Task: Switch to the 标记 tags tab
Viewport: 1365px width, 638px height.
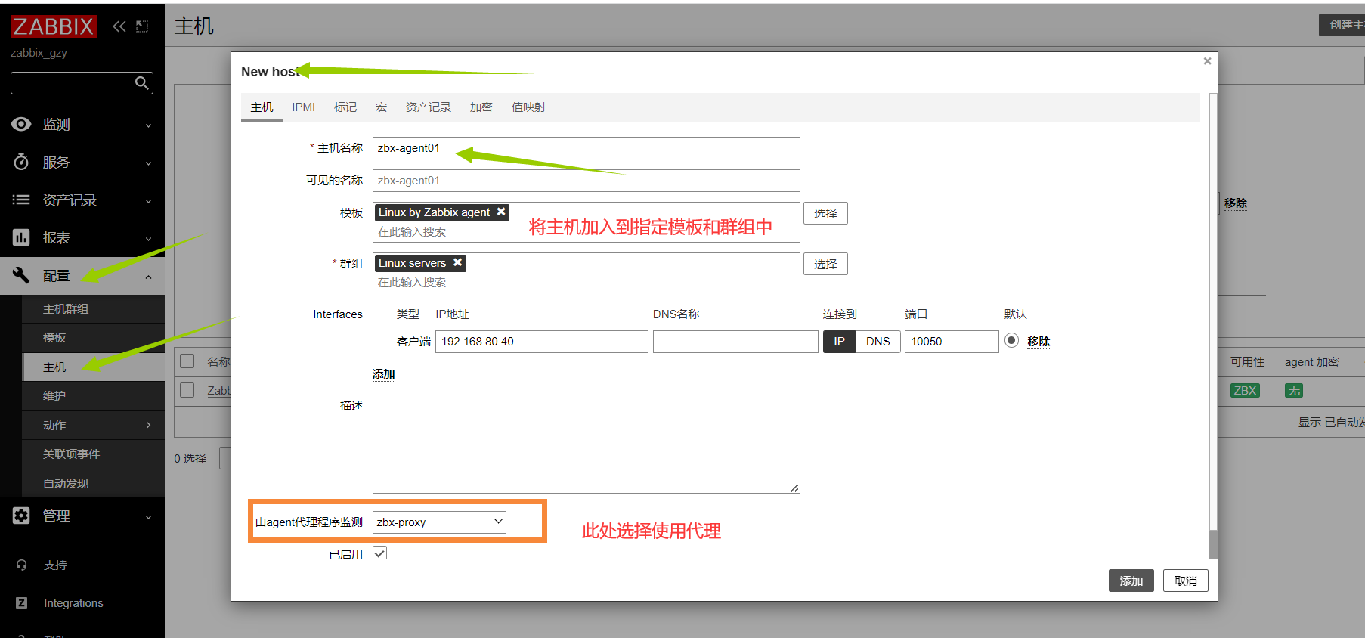Action: pyautogui.click(x=345, y=107)
